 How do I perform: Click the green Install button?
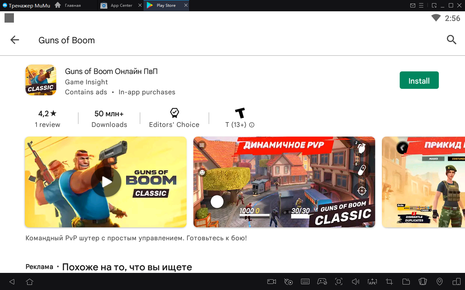[x=419, y=80]
